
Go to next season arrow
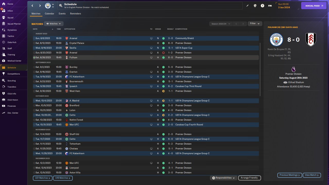243,24
